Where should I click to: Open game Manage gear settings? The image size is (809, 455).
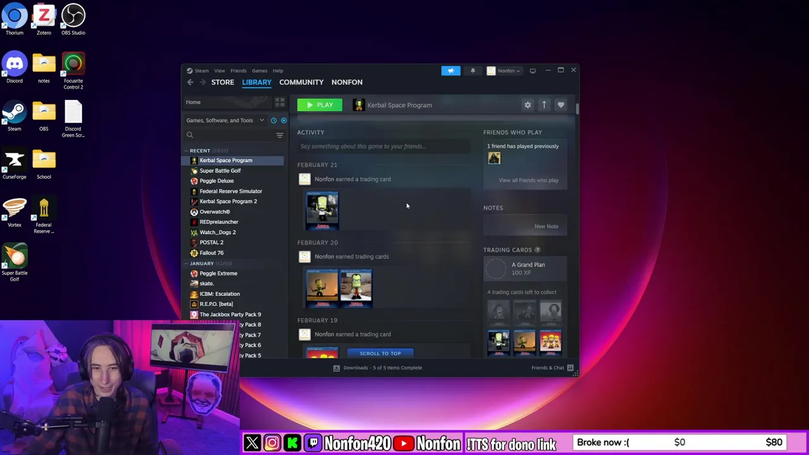click(528, 105)
